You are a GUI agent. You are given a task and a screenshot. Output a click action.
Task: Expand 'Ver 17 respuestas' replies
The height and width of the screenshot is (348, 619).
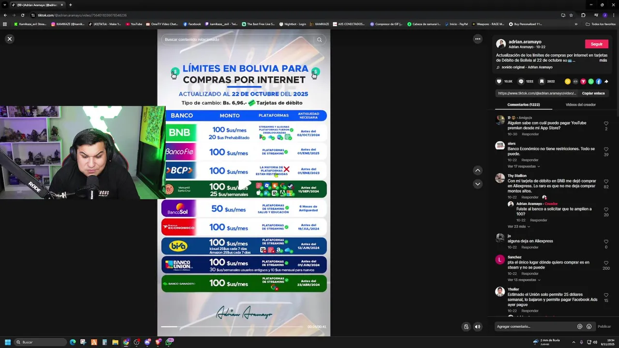(524, 166)
